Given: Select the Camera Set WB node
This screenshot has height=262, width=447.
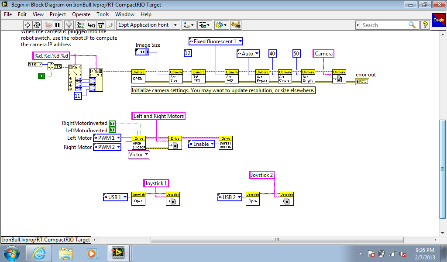Looking at the screenshot, I should coord(232,76).
